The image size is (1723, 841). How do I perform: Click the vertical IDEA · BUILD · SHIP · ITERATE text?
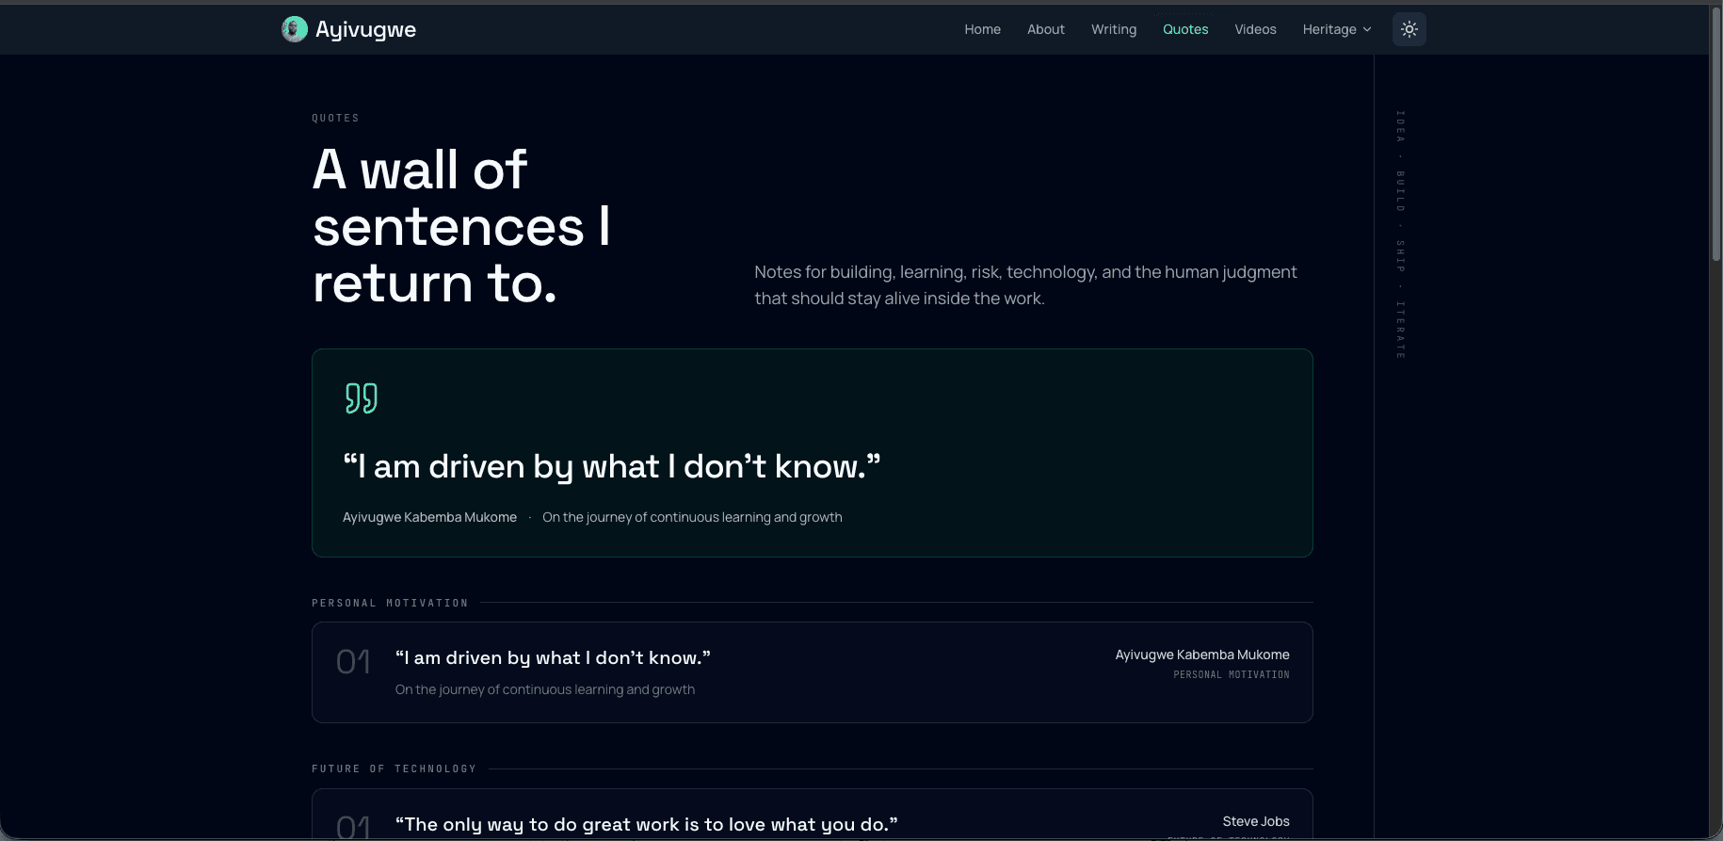coord(1401,235)
